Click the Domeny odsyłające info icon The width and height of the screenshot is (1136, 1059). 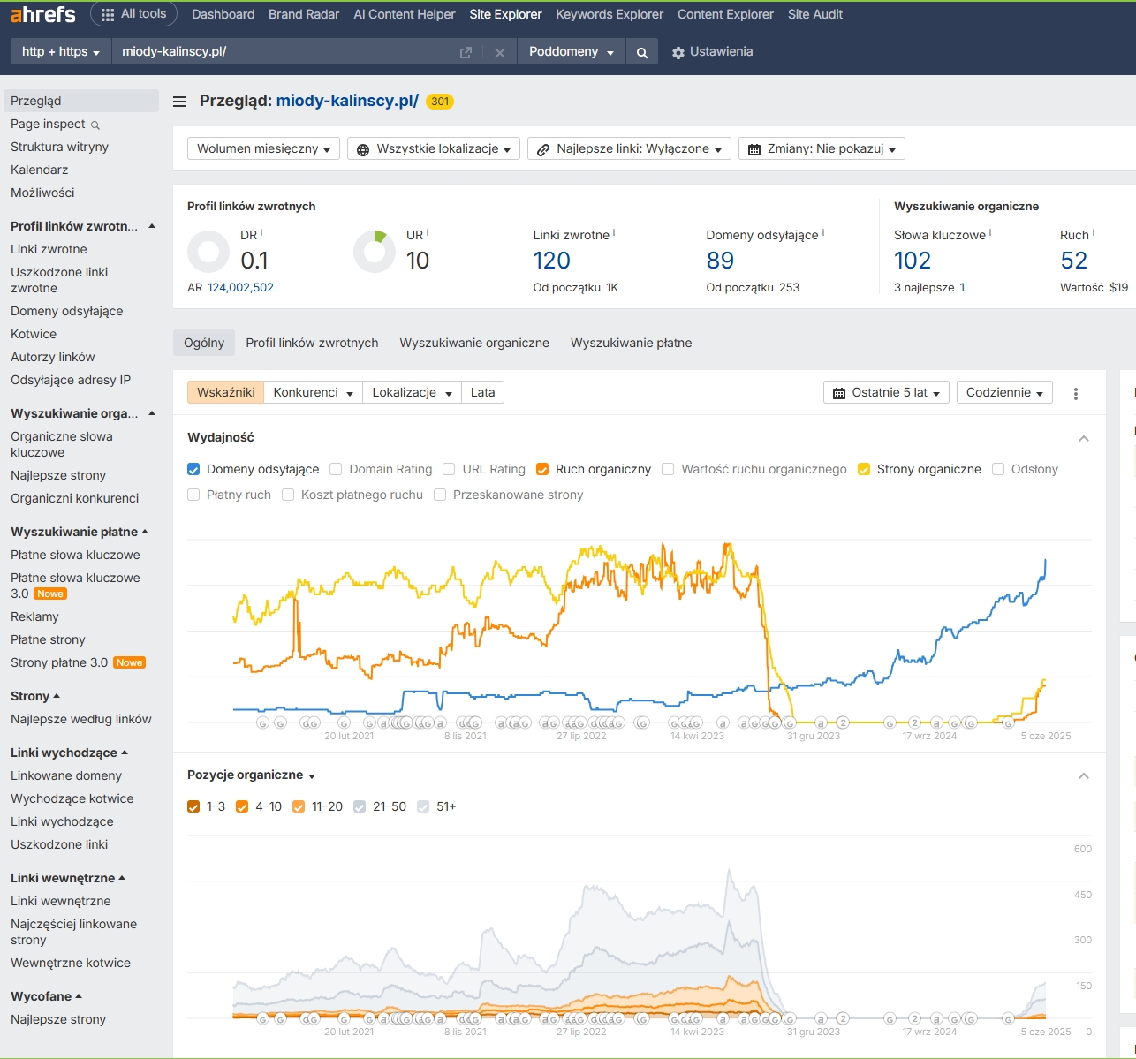click(x=823, y=233)
